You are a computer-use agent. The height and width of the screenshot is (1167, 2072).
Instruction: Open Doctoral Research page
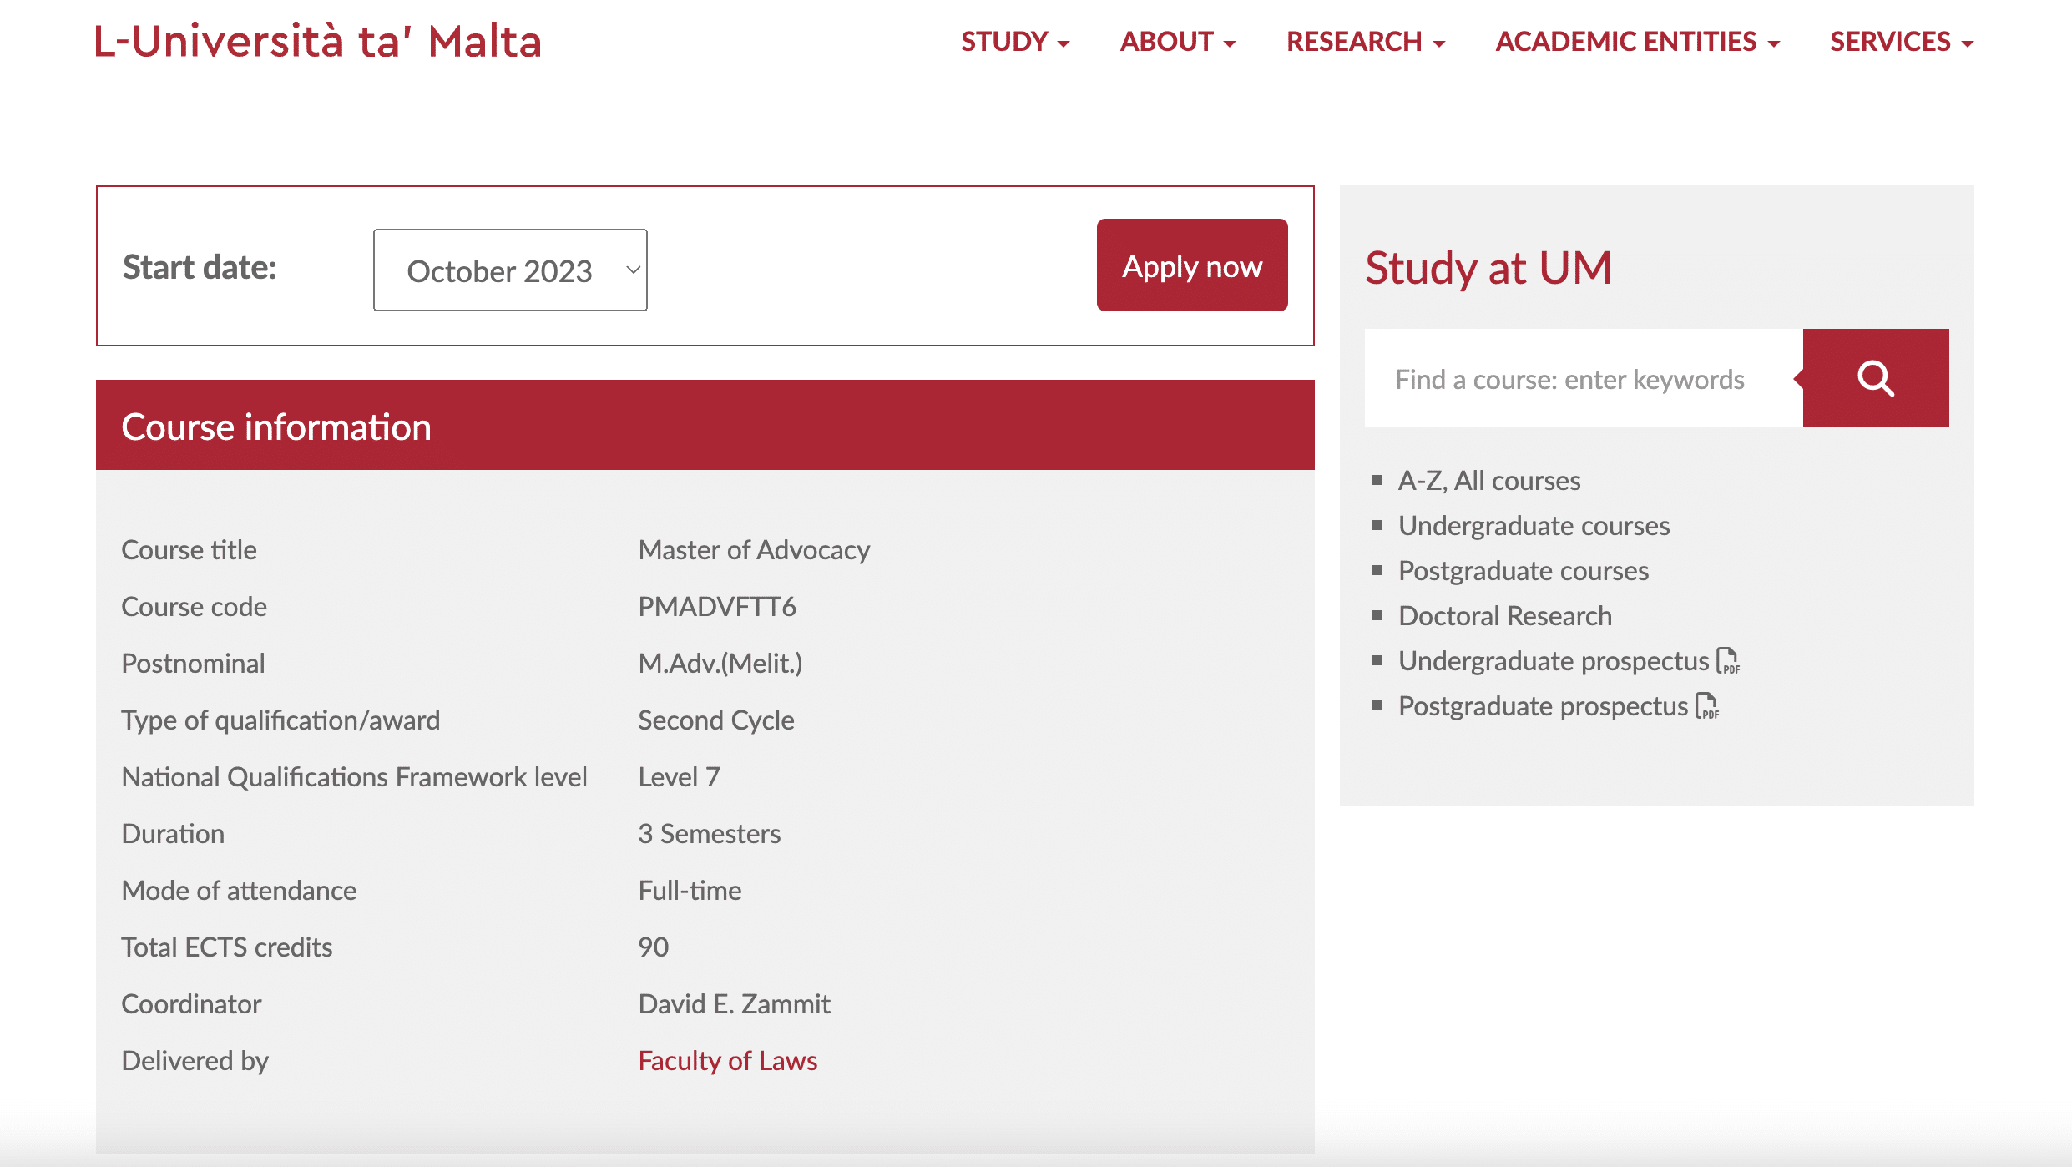[1504, 615]
